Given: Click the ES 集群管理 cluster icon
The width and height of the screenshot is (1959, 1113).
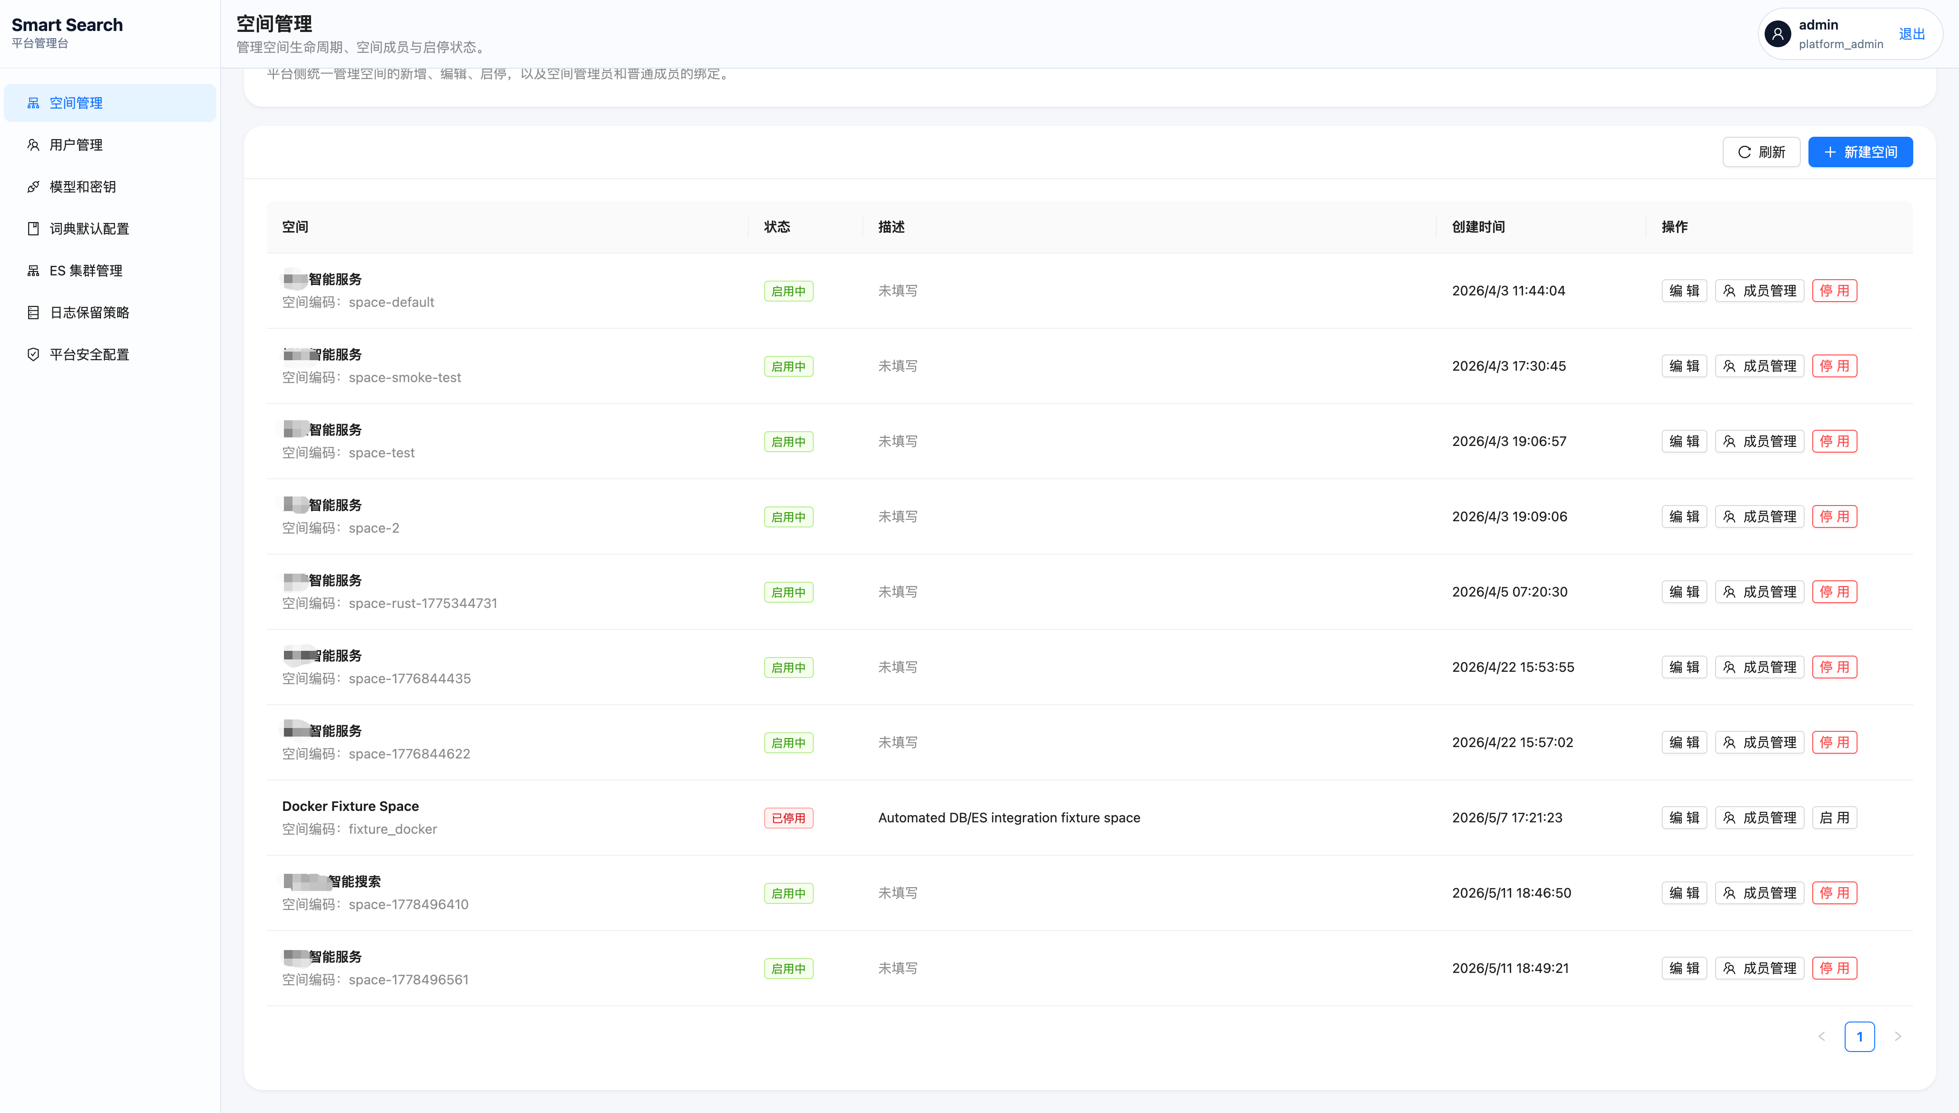Looking at the screenshot, I should pyautogui.click(x=33, y=271).
